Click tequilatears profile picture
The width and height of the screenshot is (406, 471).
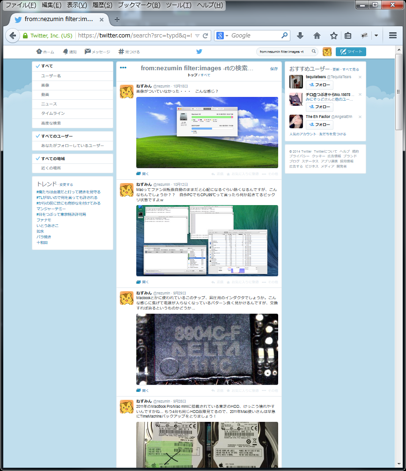[x=296, y=81]
